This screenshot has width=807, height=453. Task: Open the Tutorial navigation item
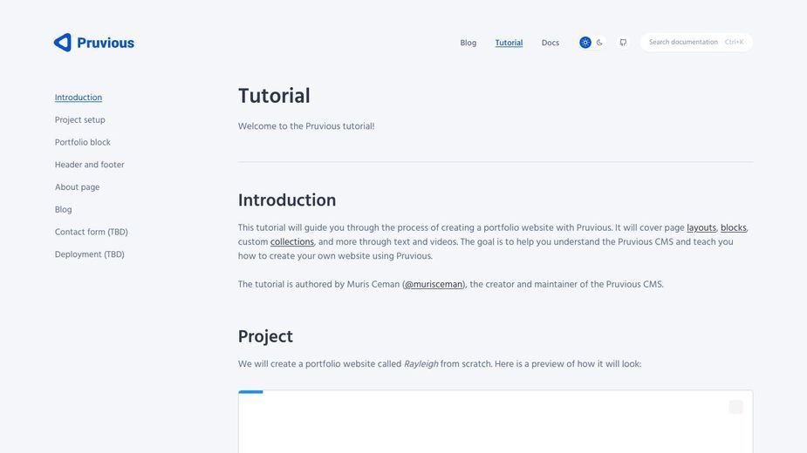(x=509, y=43)
